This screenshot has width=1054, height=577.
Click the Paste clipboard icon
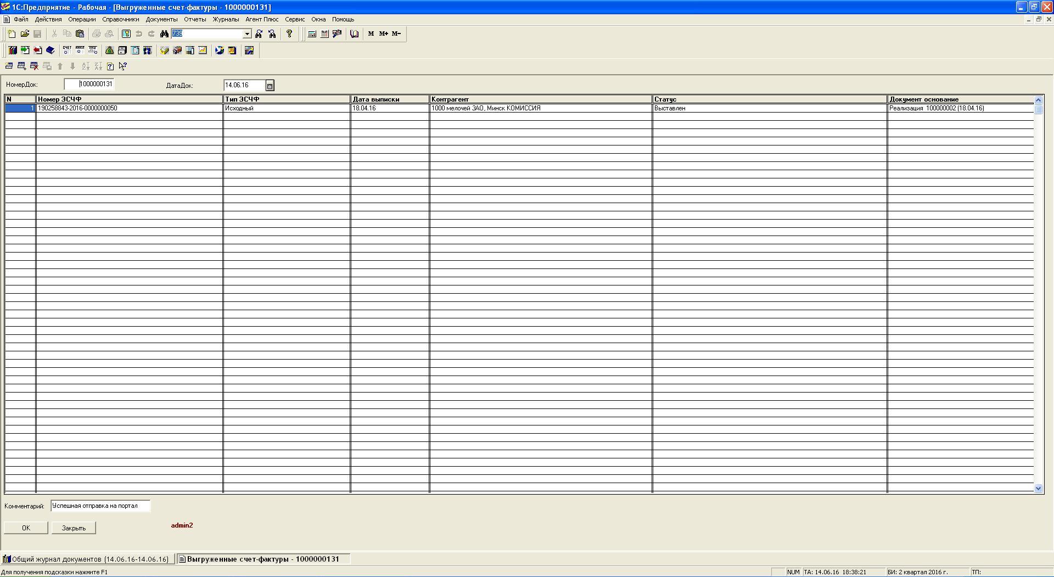pos(80,34)
